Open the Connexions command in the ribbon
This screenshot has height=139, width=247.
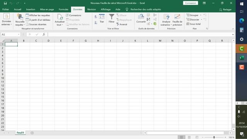pyautogui.click(x=74, y=15)
